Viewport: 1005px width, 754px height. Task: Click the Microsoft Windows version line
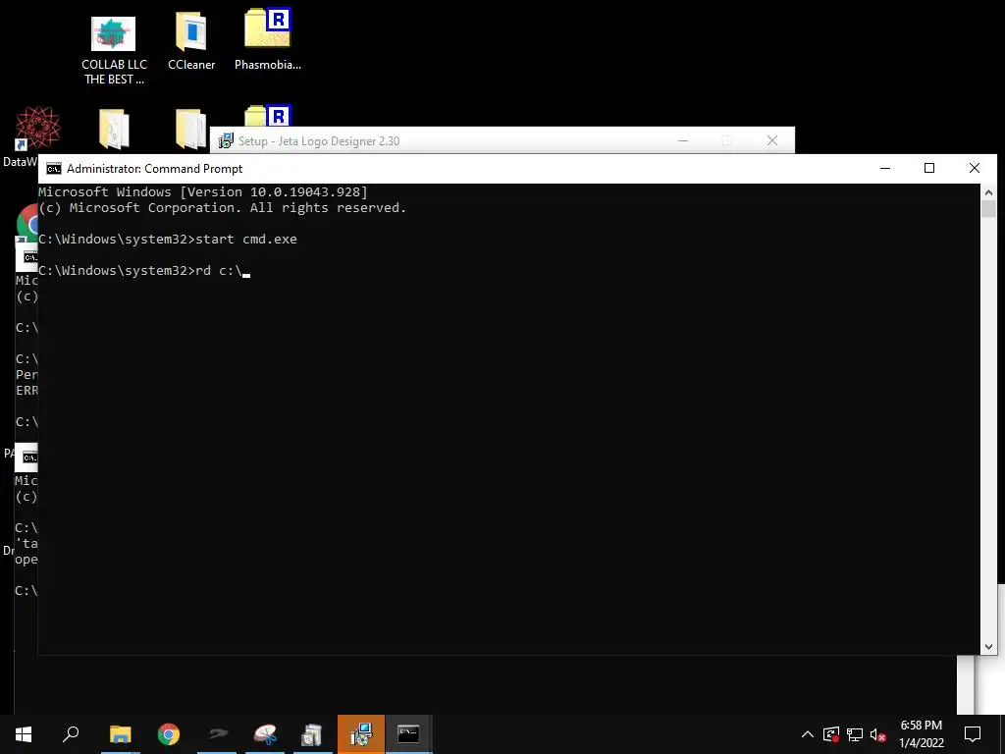[x=203, y=191]
